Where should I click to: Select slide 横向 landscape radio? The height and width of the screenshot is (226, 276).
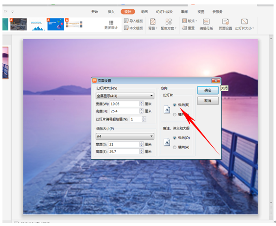(x=175, y=115)
